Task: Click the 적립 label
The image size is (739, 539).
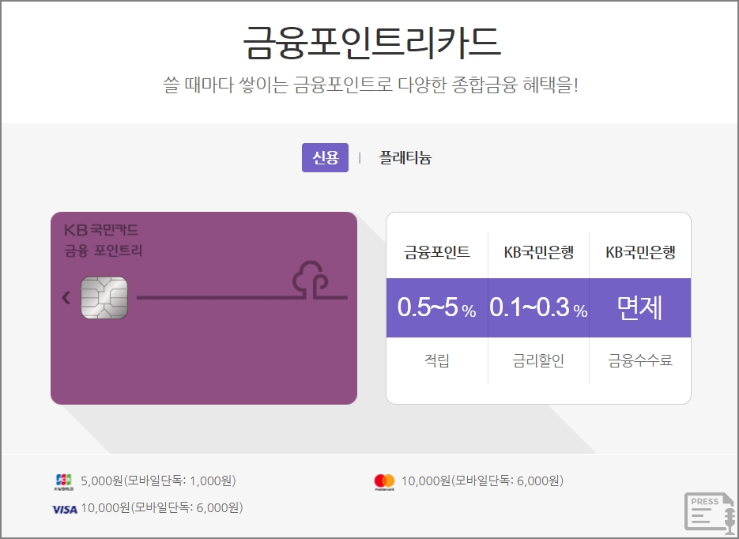Action: tap(437, 360)
